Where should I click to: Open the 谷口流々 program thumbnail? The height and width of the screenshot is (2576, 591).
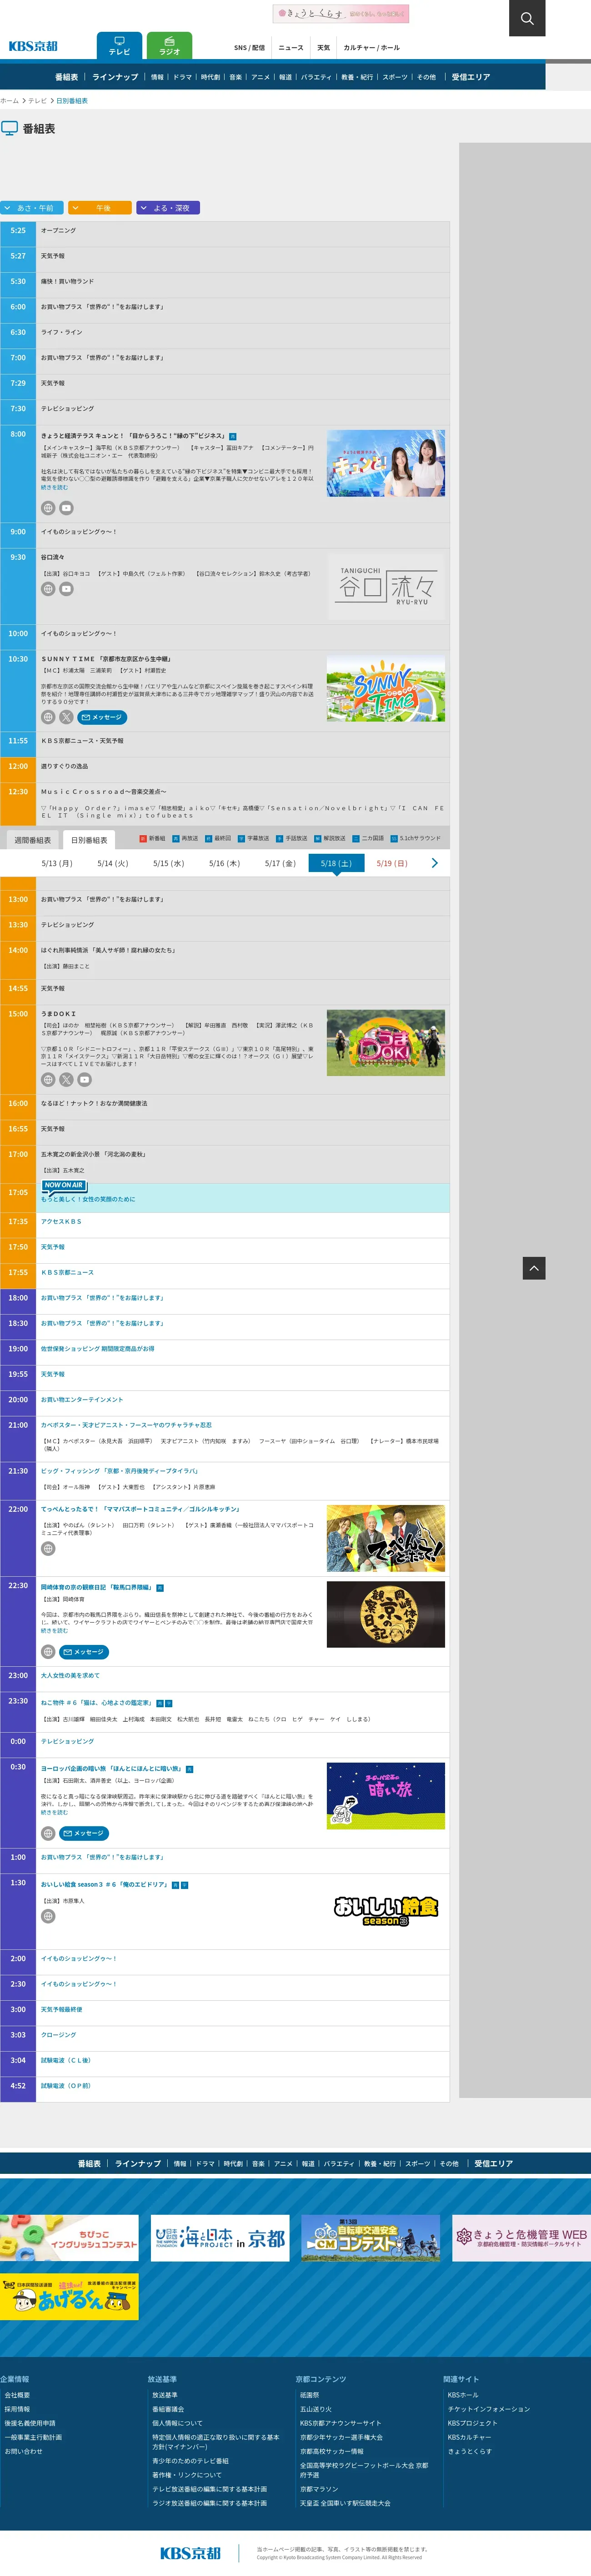pos(386,588)
